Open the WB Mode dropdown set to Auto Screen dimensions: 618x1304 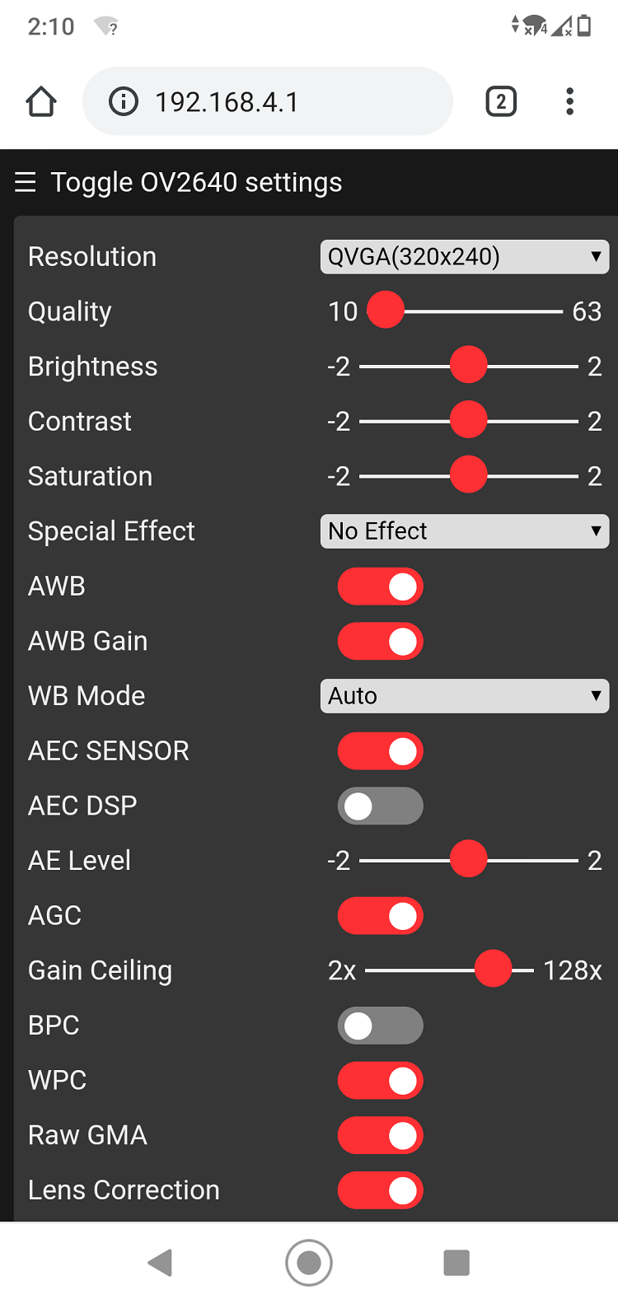tap(464, 696)
